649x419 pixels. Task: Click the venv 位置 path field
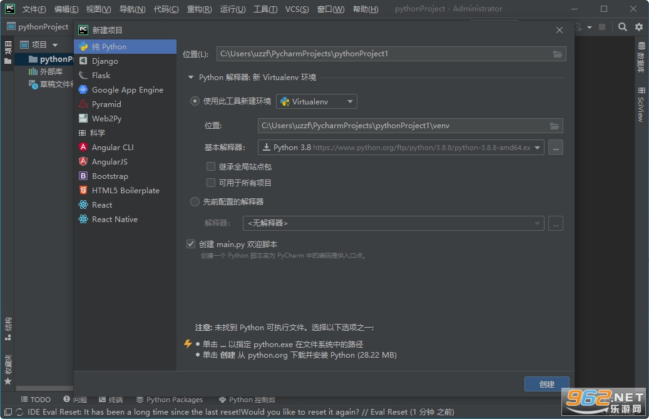pyautogui.click(x=410, y=126)
